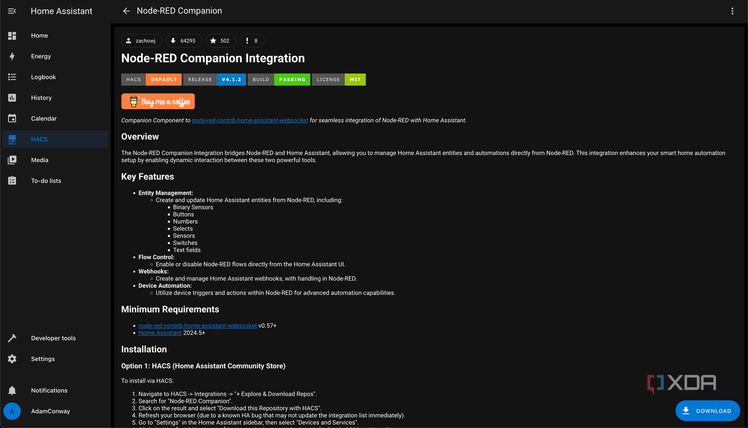748x428 pixels.
Task: Open the Media menu item
Action: tap(55, 160)
